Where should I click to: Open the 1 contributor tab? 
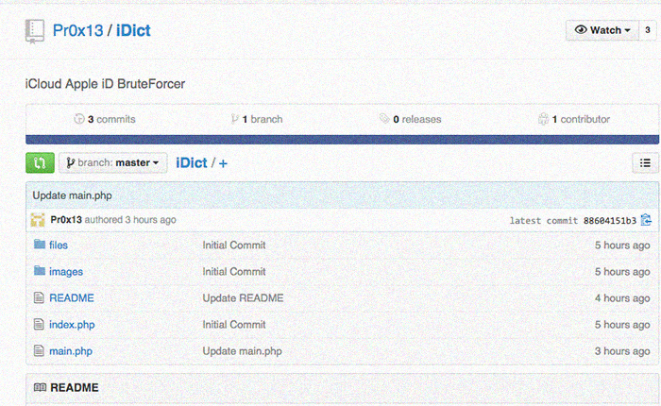[574, 119]
